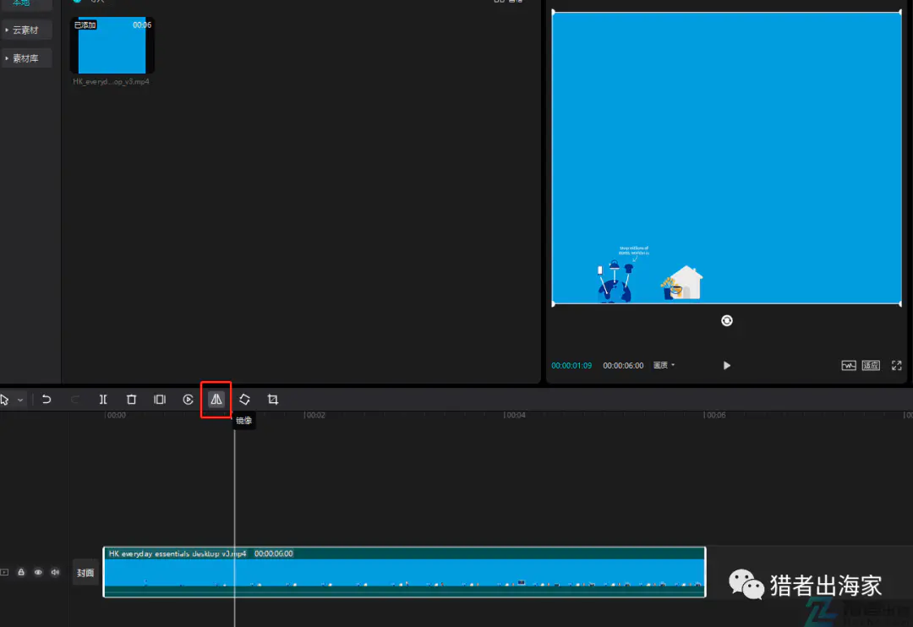The image size is (913, 627).
Task: Delete the selected clip with trash icon
Action: (x=131, y=399)
